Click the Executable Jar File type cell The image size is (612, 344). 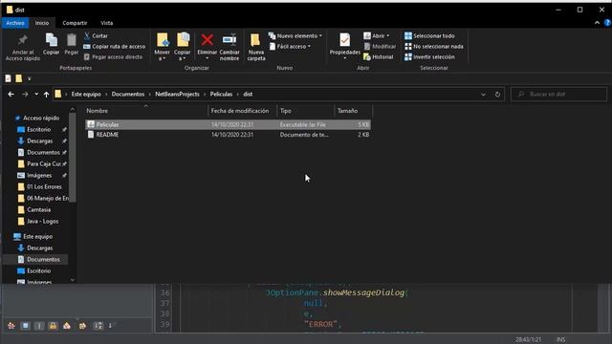(303, 125)
